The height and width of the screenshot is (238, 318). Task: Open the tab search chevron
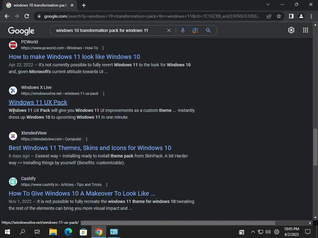point(268,4)
